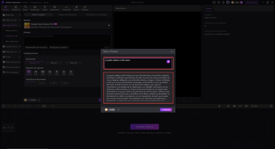Open the Audio panel

(x=45, y=8)
